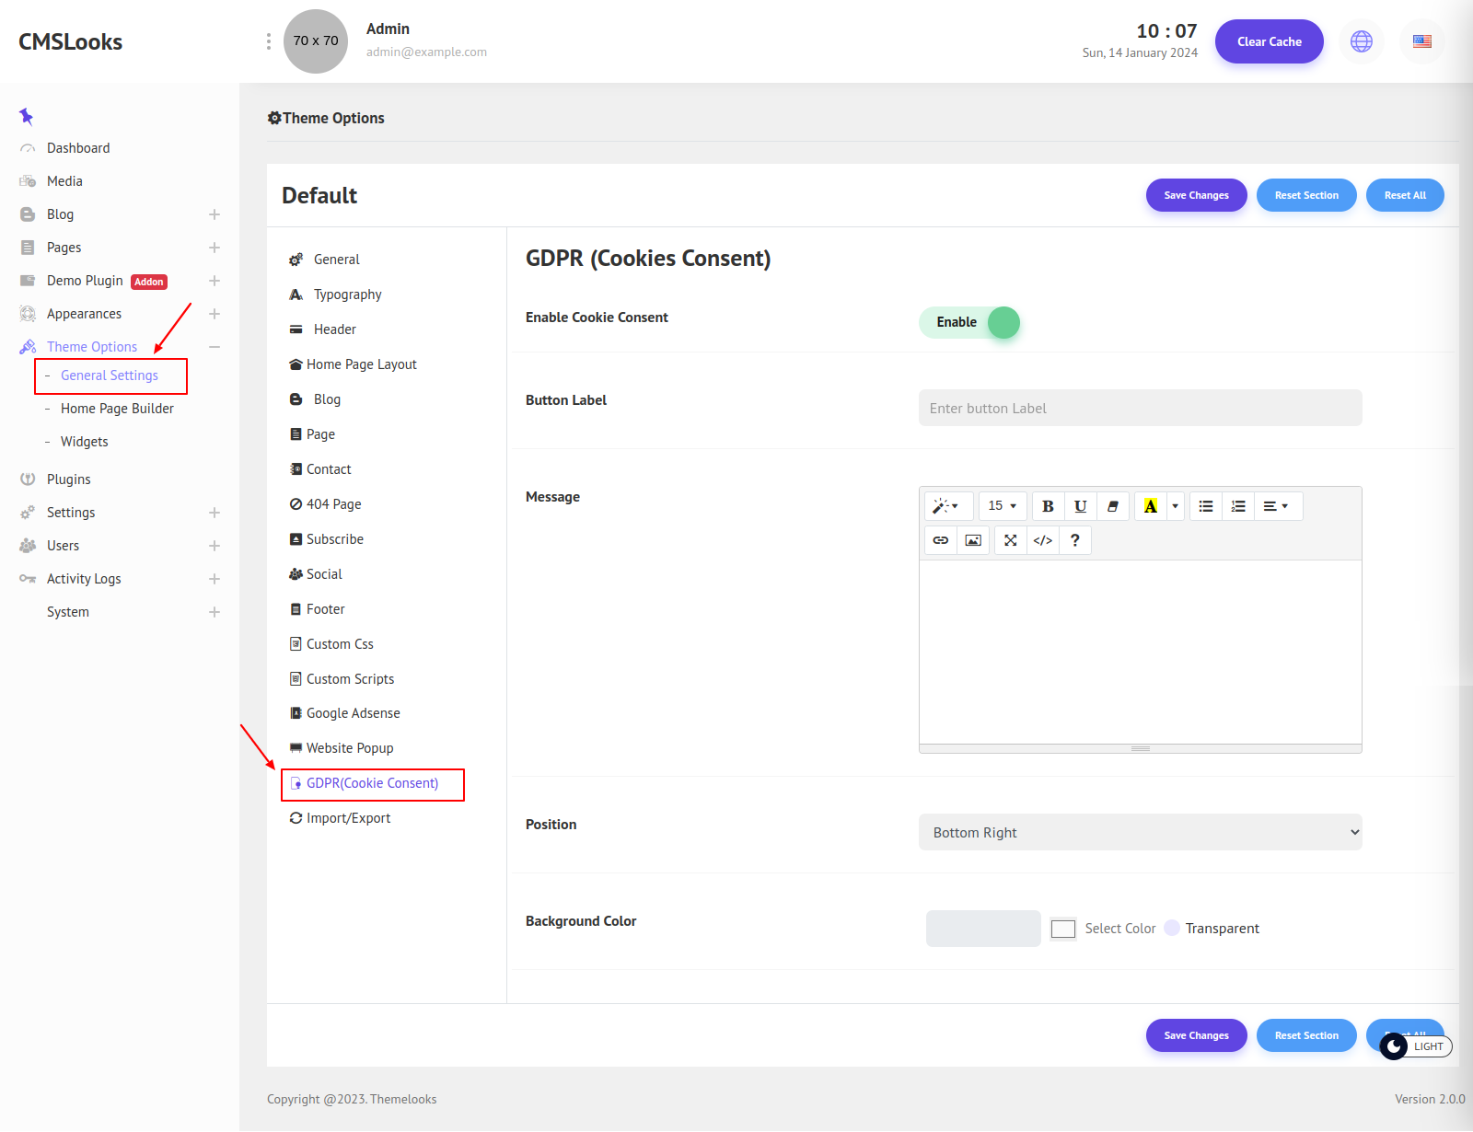Expand the Blog sidebar menu

tap(214, 214)
